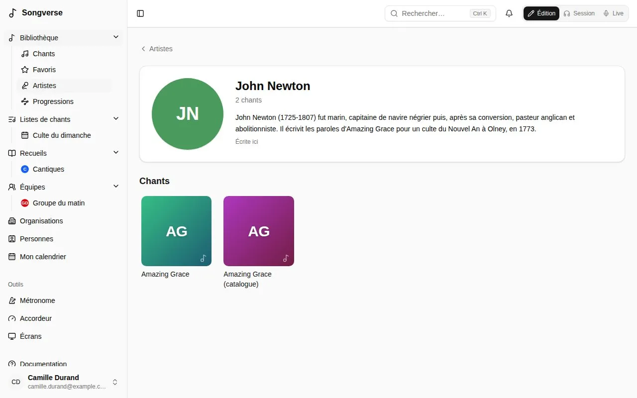Go to Personnes
This screenshot has height=398, width=637.
(x=63, y=239)
